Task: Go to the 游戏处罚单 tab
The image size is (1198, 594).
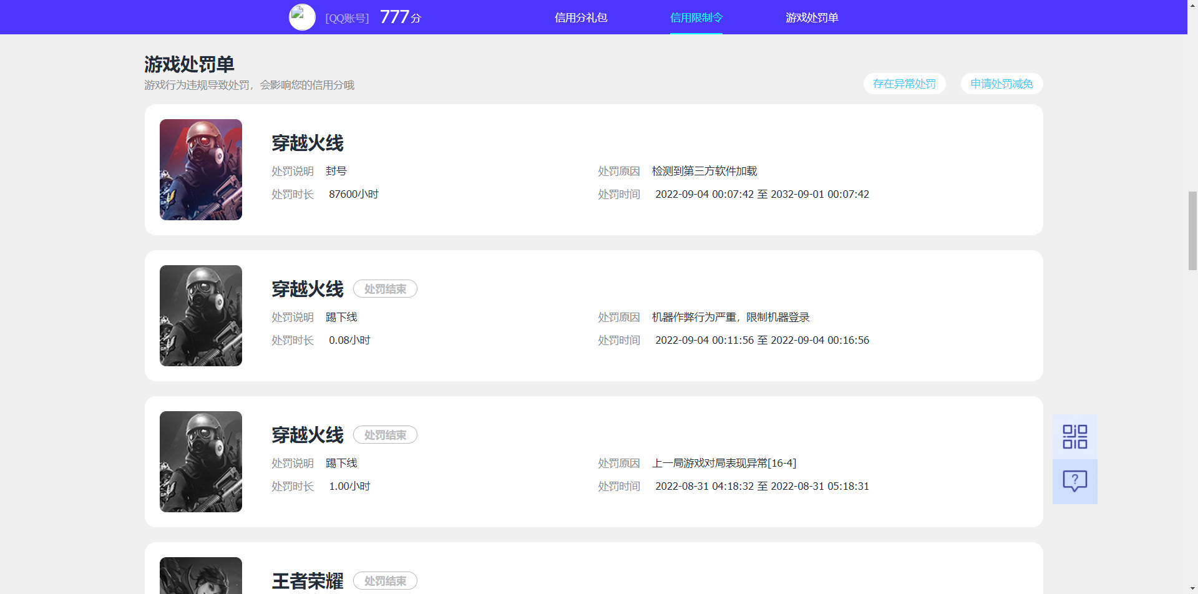Action: click(x=812, y=17)
